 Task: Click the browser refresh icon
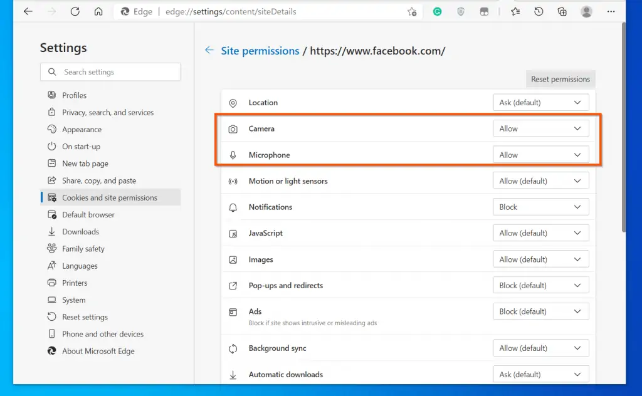(x=75, y=11)
